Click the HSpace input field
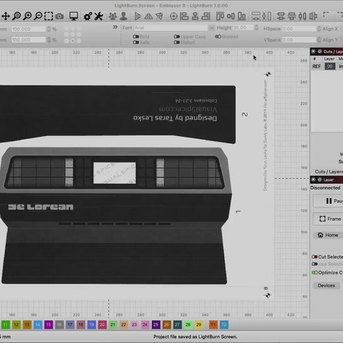The width and height of the screenshot is (343, 343). click(299, 29)
